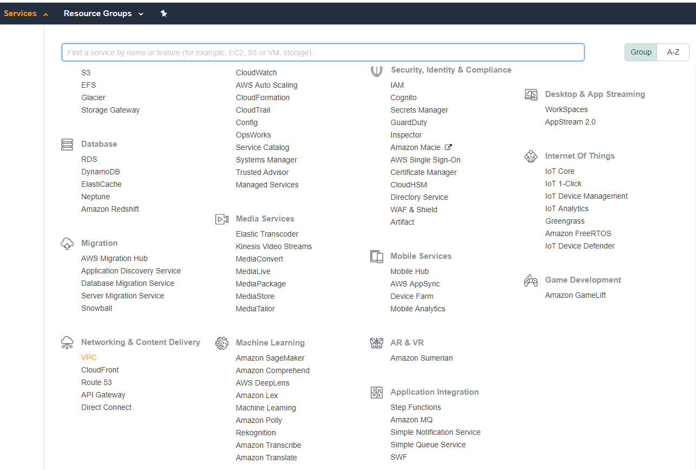This screenshot has width=696, height=470.
Task: Open Mobile Hub
Action: (410, 271)
